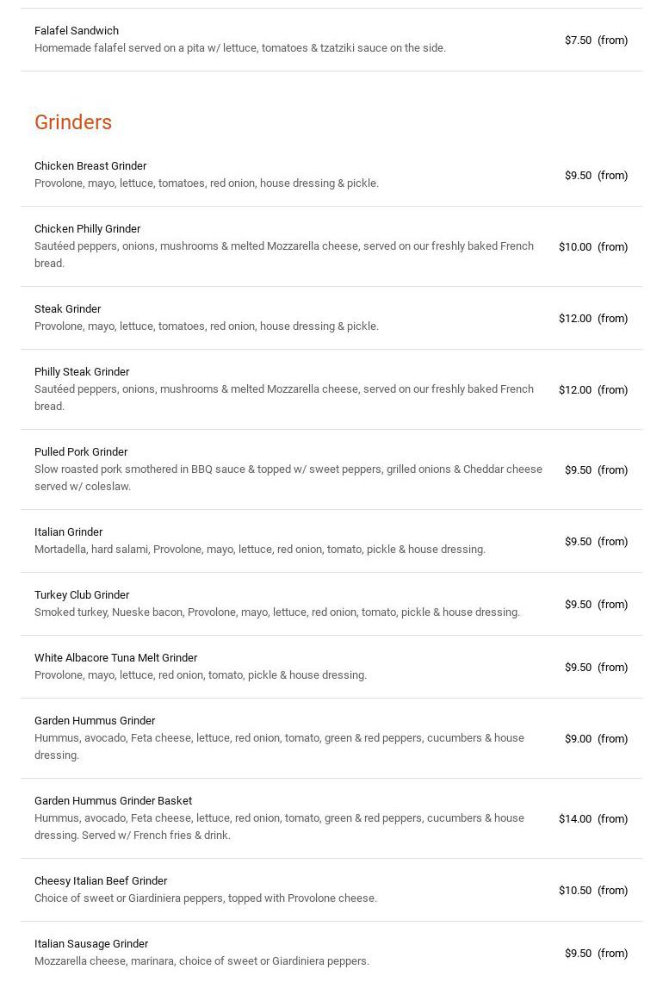
Task: Click the $7.50 Falafel Sandwich price
Action: pyautogui.click(x=578, y=40)
